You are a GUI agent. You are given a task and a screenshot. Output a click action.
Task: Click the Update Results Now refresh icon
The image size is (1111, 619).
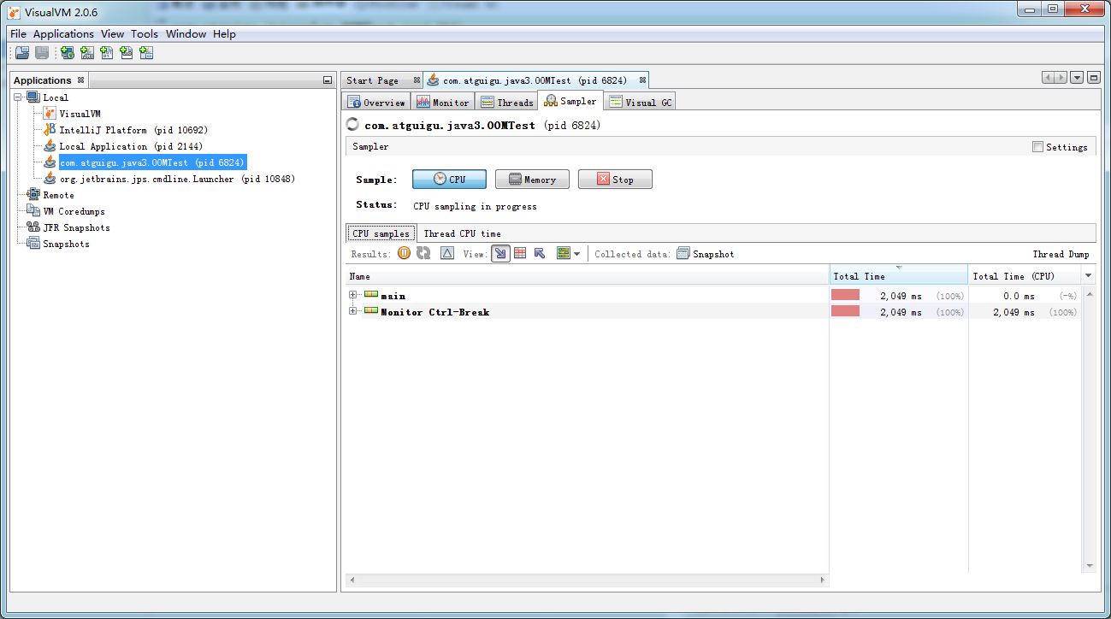click(x=423, y=254)
